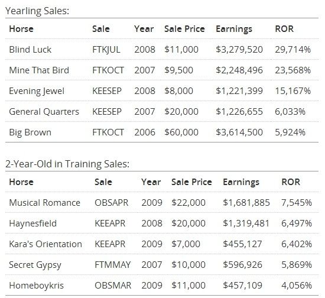Click Musical Romance's $1,681,885 earnings
This screenshot has width=325, height=298.
[246, 203]
